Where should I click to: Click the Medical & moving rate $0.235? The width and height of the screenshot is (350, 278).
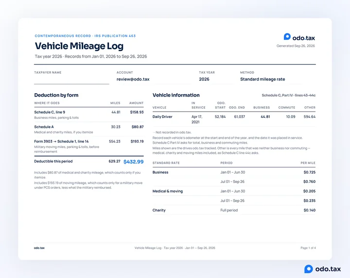(x=309, y=201)
